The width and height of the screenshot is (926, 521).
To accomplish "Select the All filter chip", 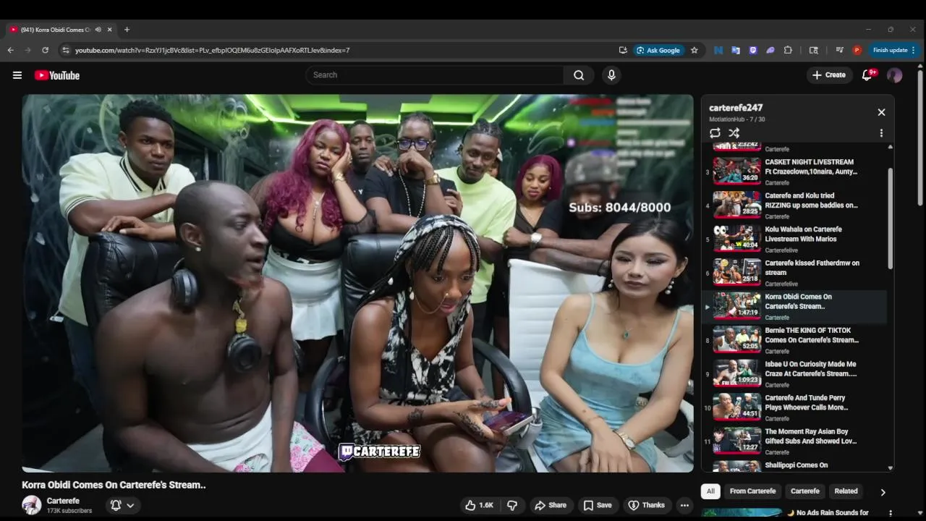I will tap(710, 491).
